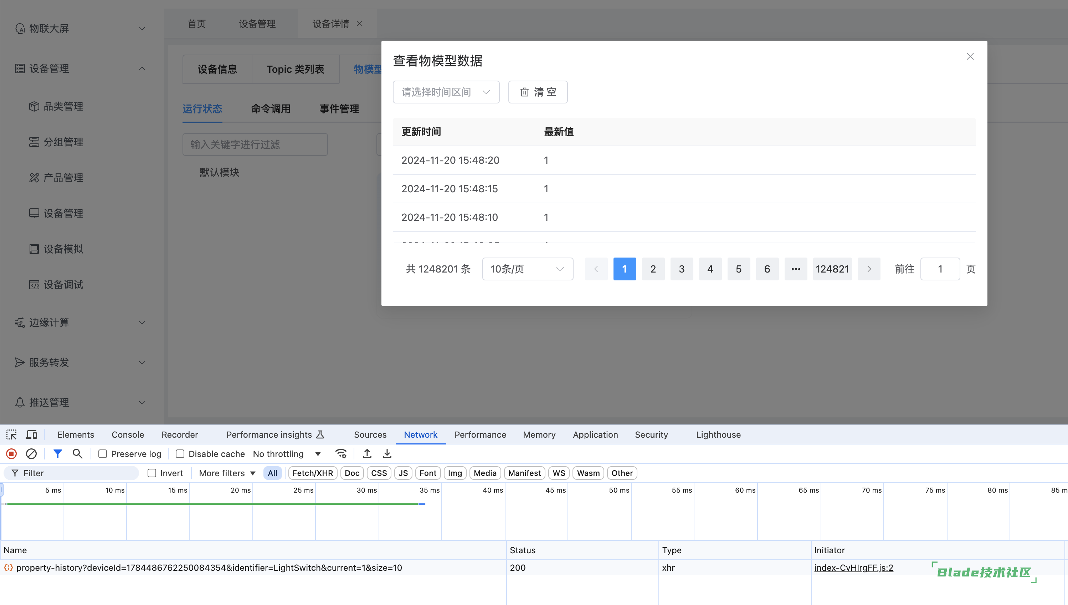Open the No throttling dropdown

287,454
